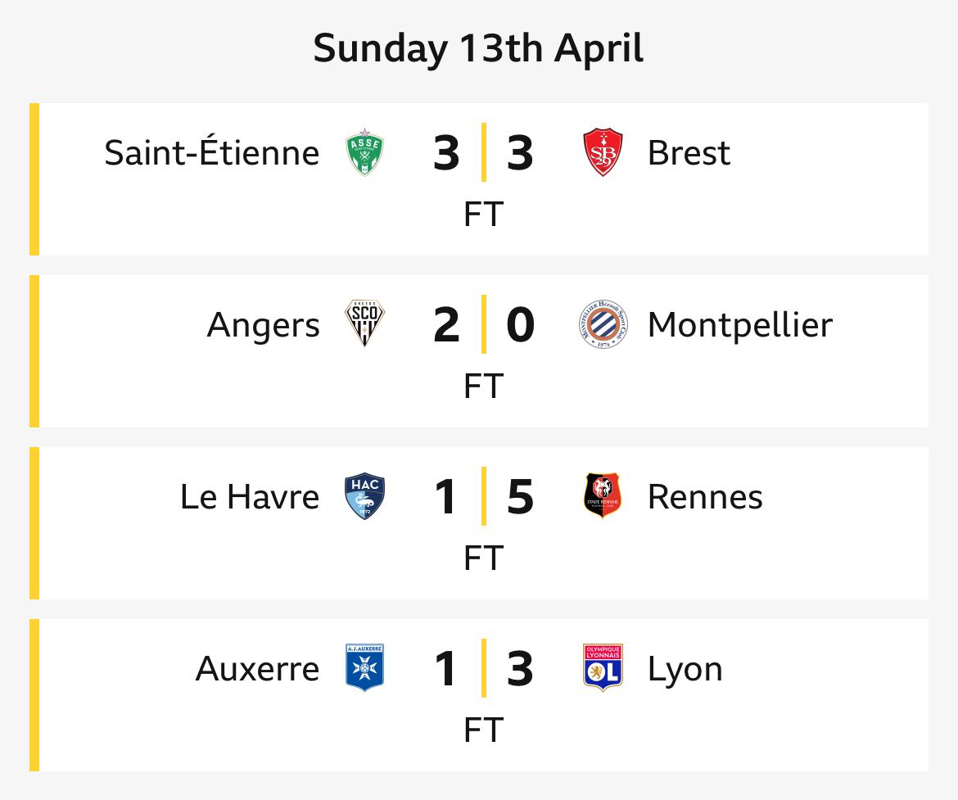This screenshot has width=958, height=800.
Task: Click FT under the Saint-Étienne v Brest score
Action: [483, 215]
